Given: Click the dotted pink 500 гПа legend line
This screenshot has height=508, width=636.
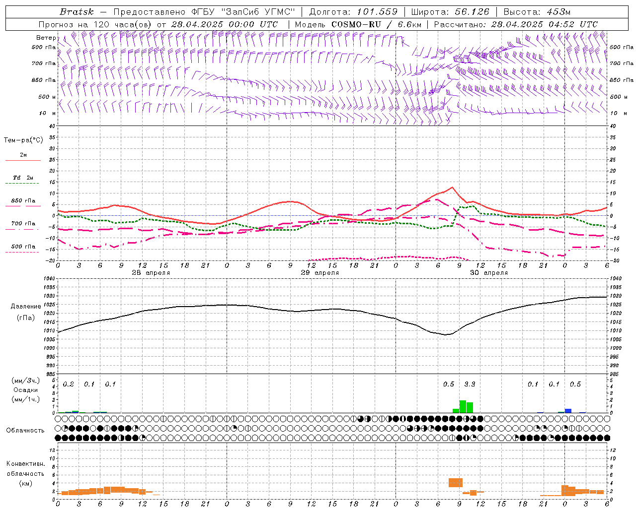Looking at the screenshot, I should (x=22, y=253).
